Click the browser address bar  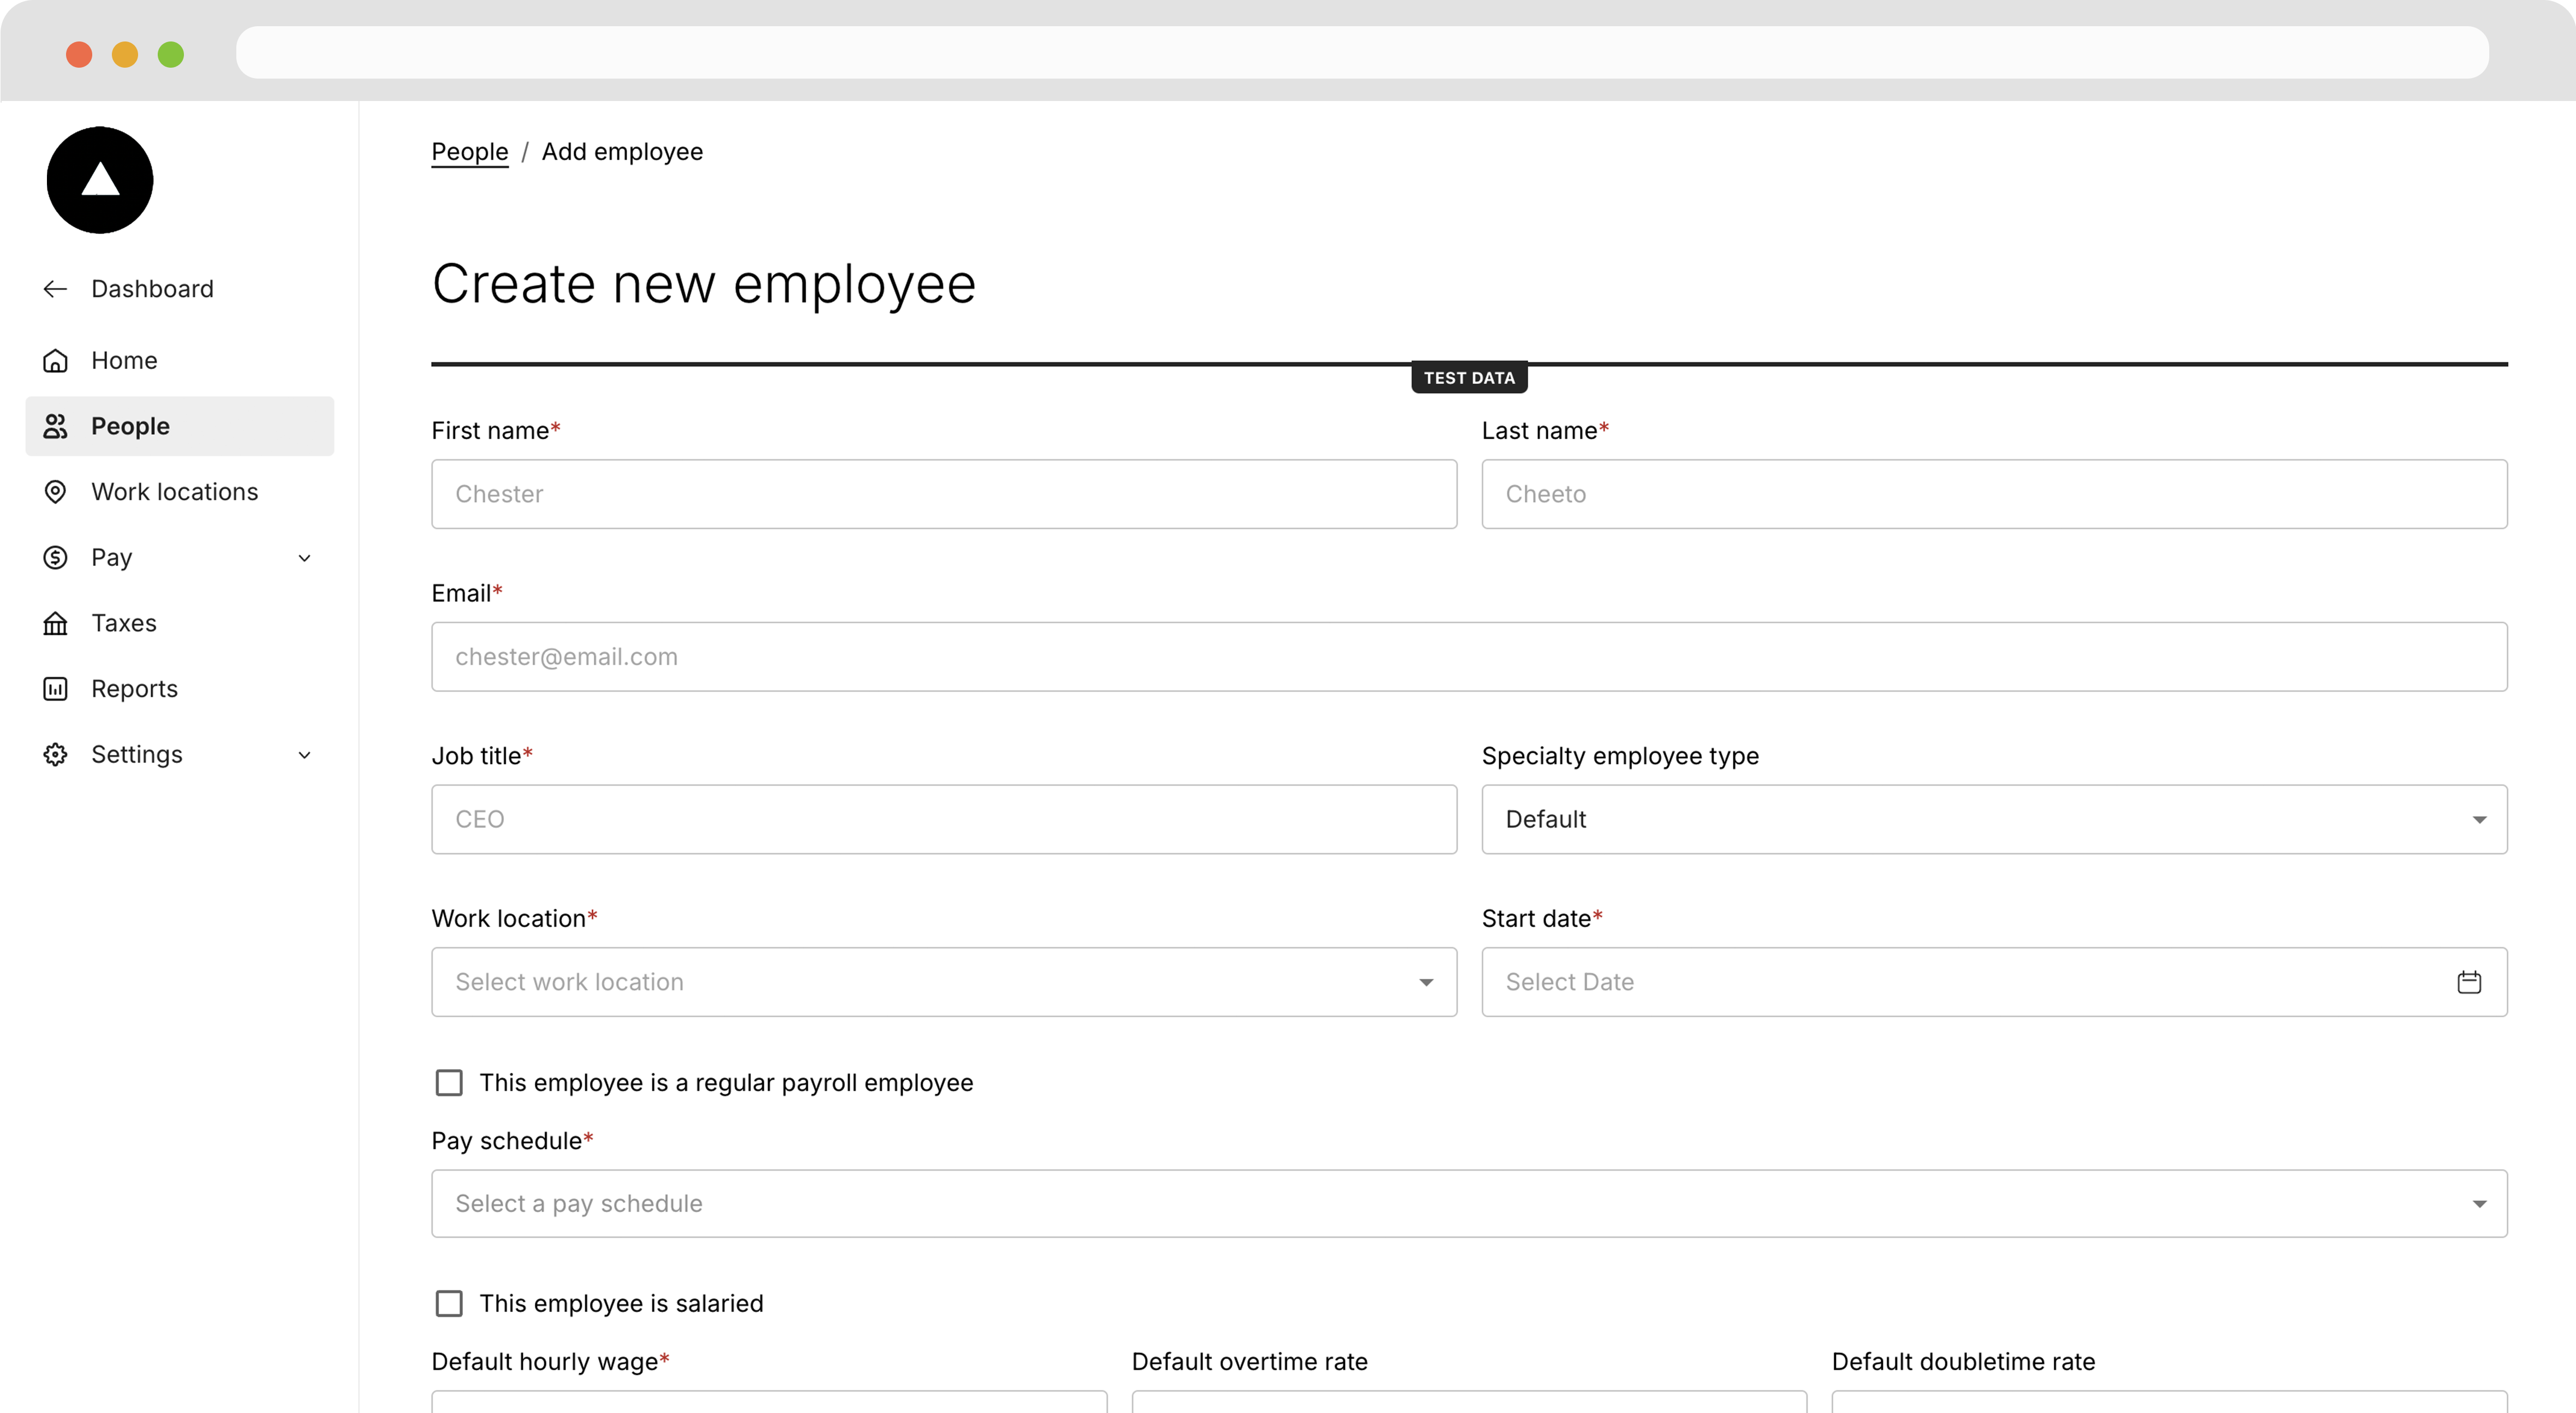[x=1362, y=53]
